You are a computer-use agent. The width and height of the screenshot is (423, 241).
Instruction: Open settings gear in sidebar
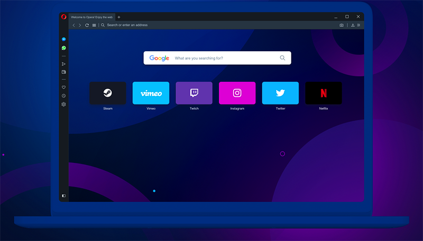pyautogui.click(x=63, y=104)
